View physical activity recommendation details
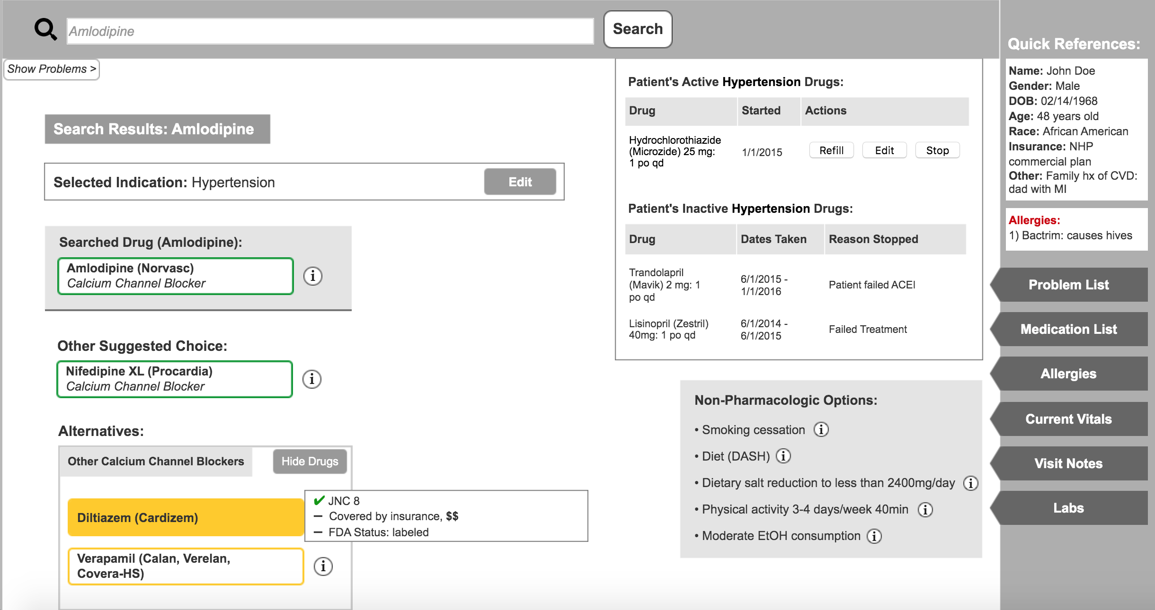 [x=925, y=510]
